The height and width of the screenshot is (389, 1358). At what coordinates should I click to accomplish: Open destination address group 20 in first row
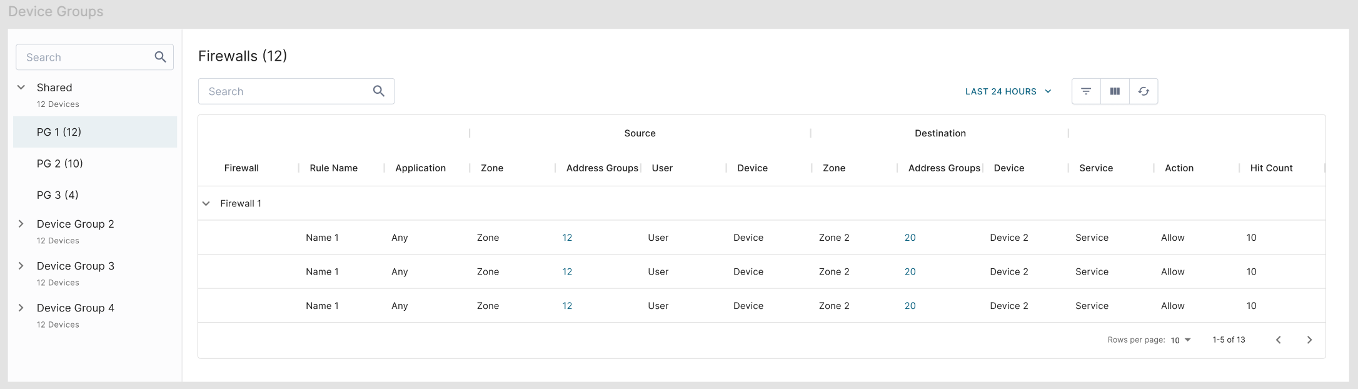click(x=910, y=238)
